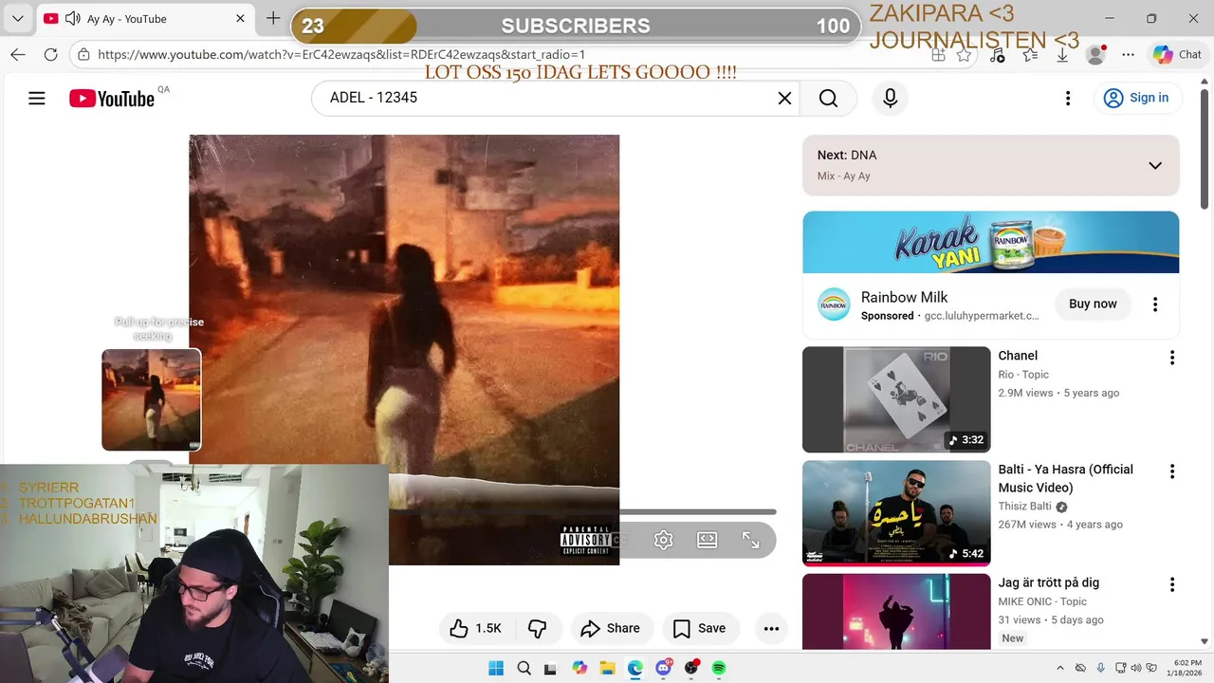Click the address bar URL
The width and height of the screenshot is (1214, 683).
(341, 55)
